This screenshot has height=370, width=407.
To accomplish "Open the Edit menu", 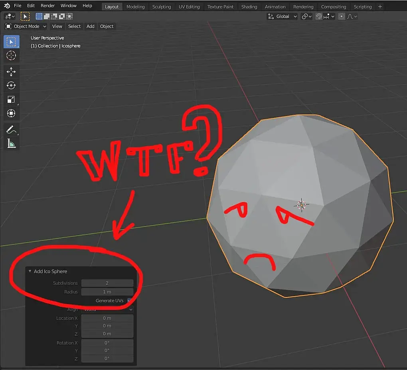I will [x=31, y=6].
